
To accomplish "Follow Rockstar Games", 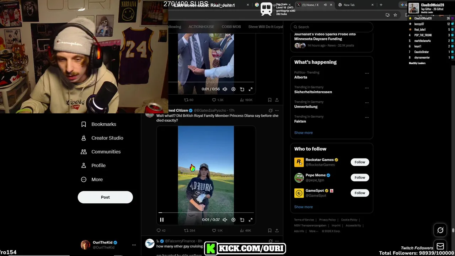I will coord(360,162).
